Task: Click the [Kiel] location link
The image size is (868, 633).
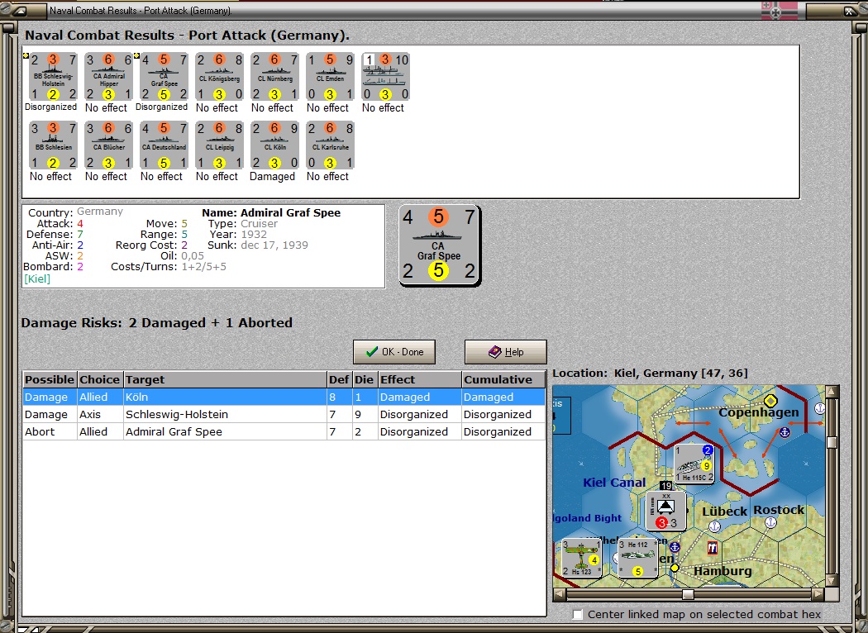Action: click(x=37, y=278)
